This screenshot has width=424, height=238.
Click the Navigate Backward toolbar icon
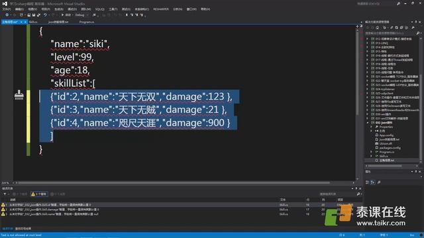(7, 15)
